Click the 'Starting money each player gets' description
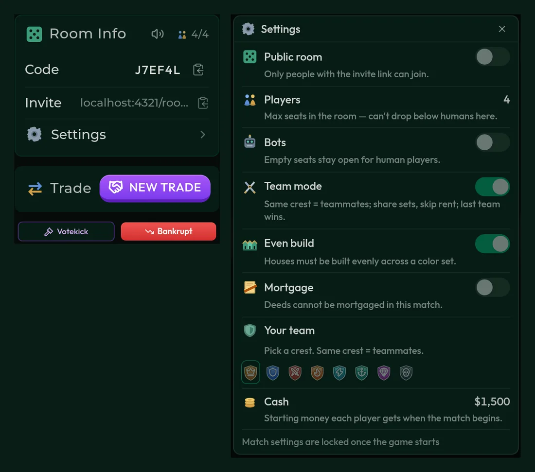Screen dimensions: 535x472 pos(383,418)
